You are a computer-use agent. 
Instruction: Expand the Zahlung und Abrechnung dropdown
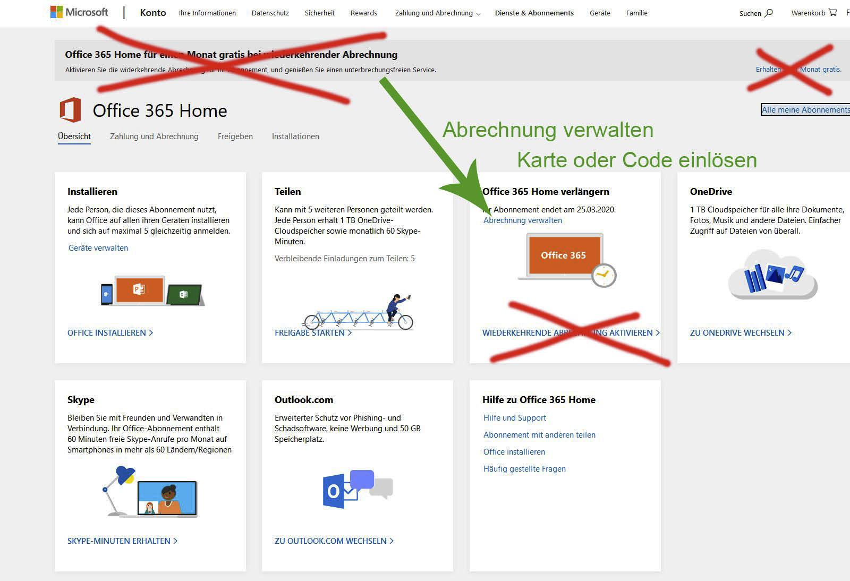click(437, 13)
